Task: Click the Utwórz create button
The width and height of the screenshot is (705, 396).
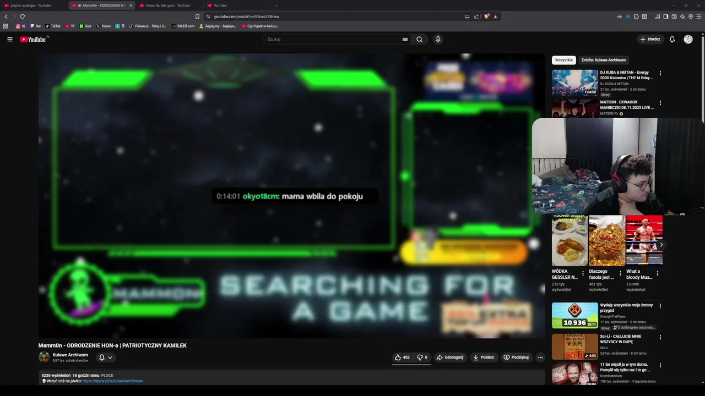Action: point(650,39)
